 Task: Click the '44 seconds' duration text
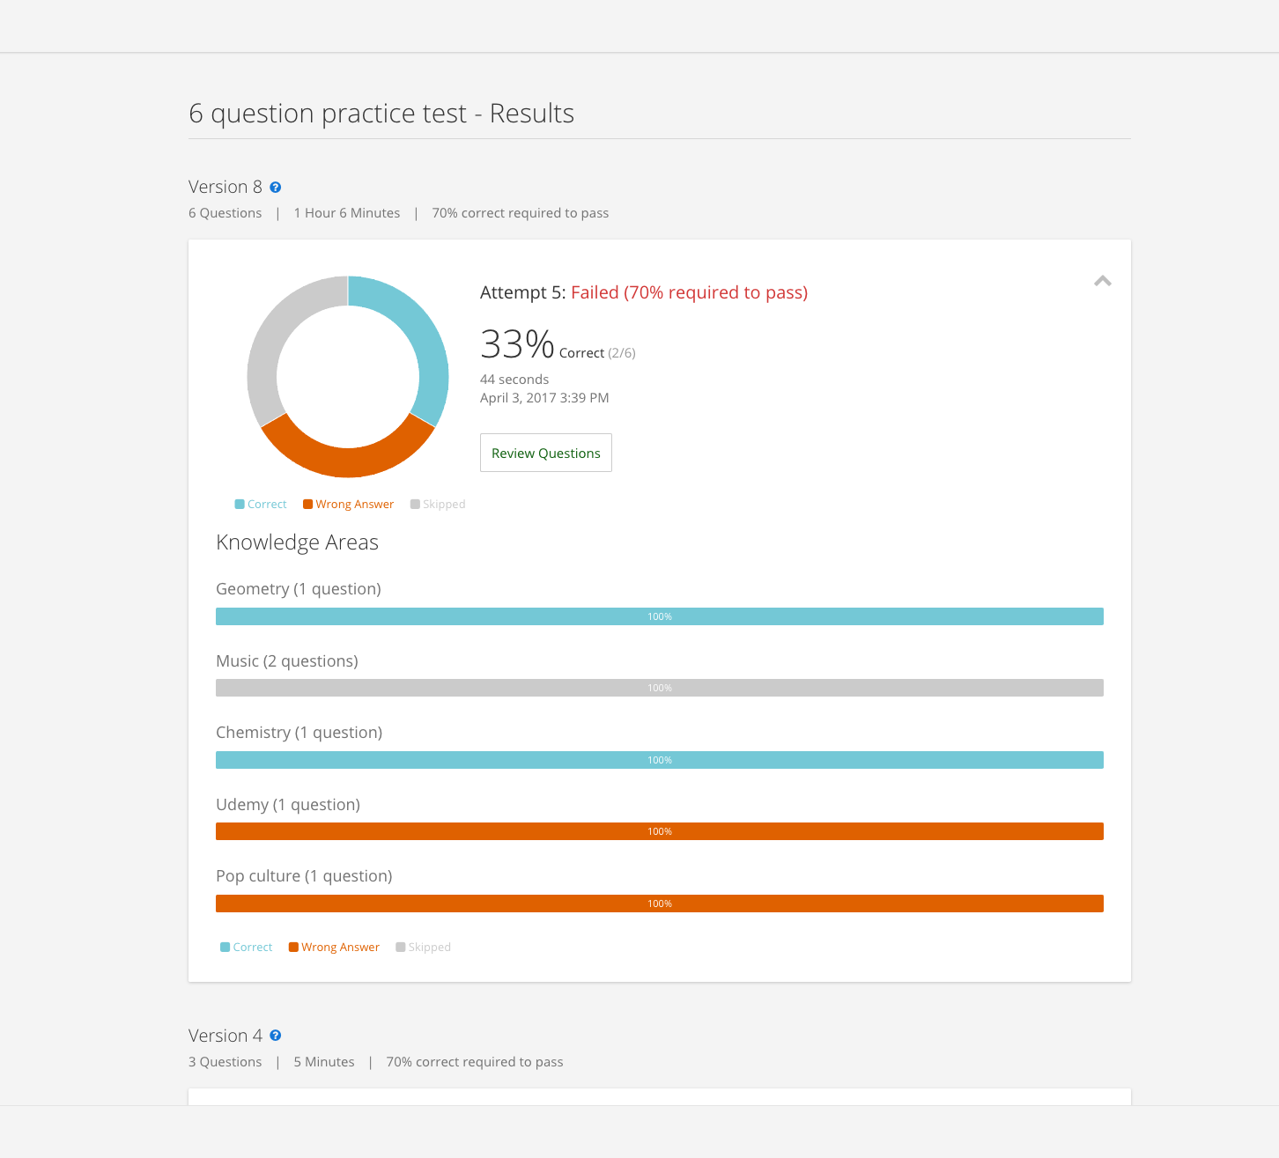point(514,380)
